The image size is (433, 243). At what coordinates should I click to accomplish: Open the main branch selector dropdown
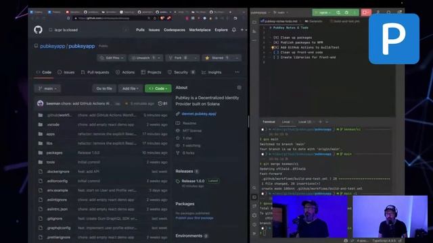pos(47,88)
